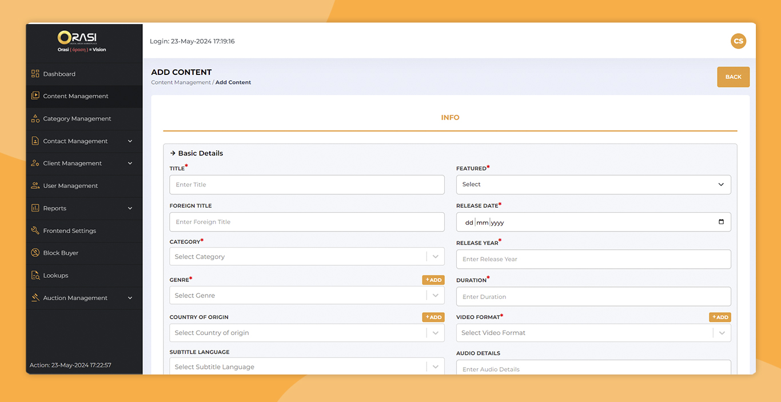Open the Select Country of origin dropdown
Image resolution: width=781 pixels, height=402 pixels.
click(x=307, y=333)
